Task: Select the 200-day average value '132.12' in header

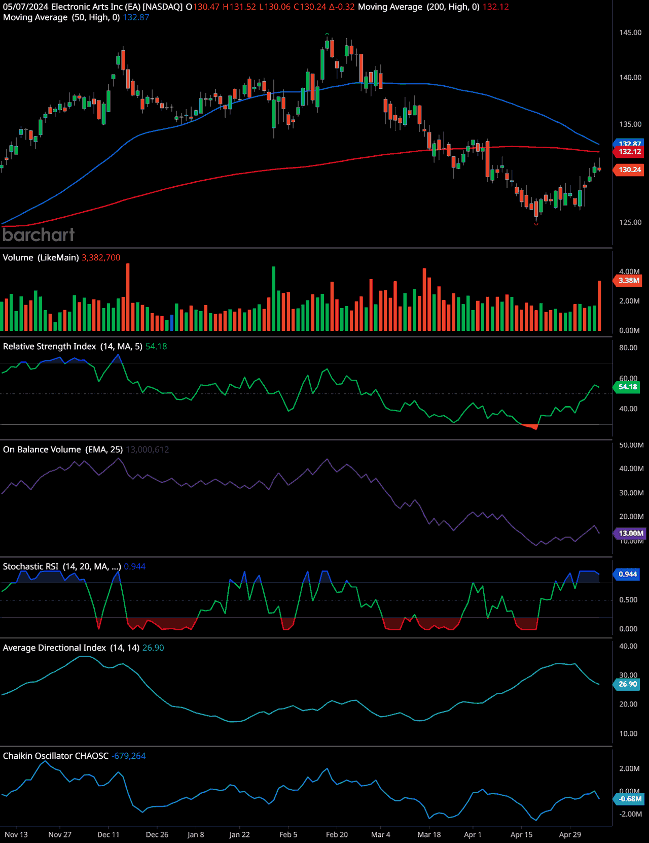Action: tap(495, 7)
